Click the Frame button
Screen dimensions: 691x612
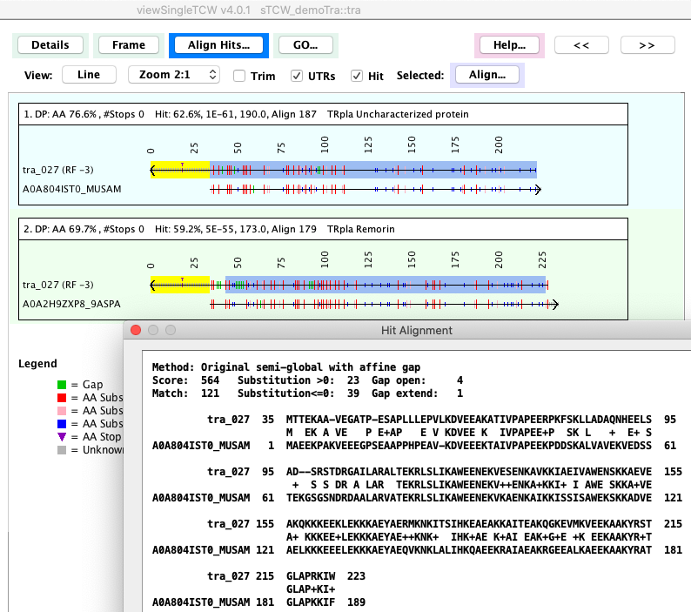pos(128,44)
